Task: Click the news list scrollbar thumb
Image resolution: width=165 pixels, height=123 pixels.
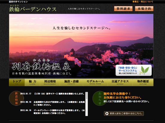Action: point(87,96)
